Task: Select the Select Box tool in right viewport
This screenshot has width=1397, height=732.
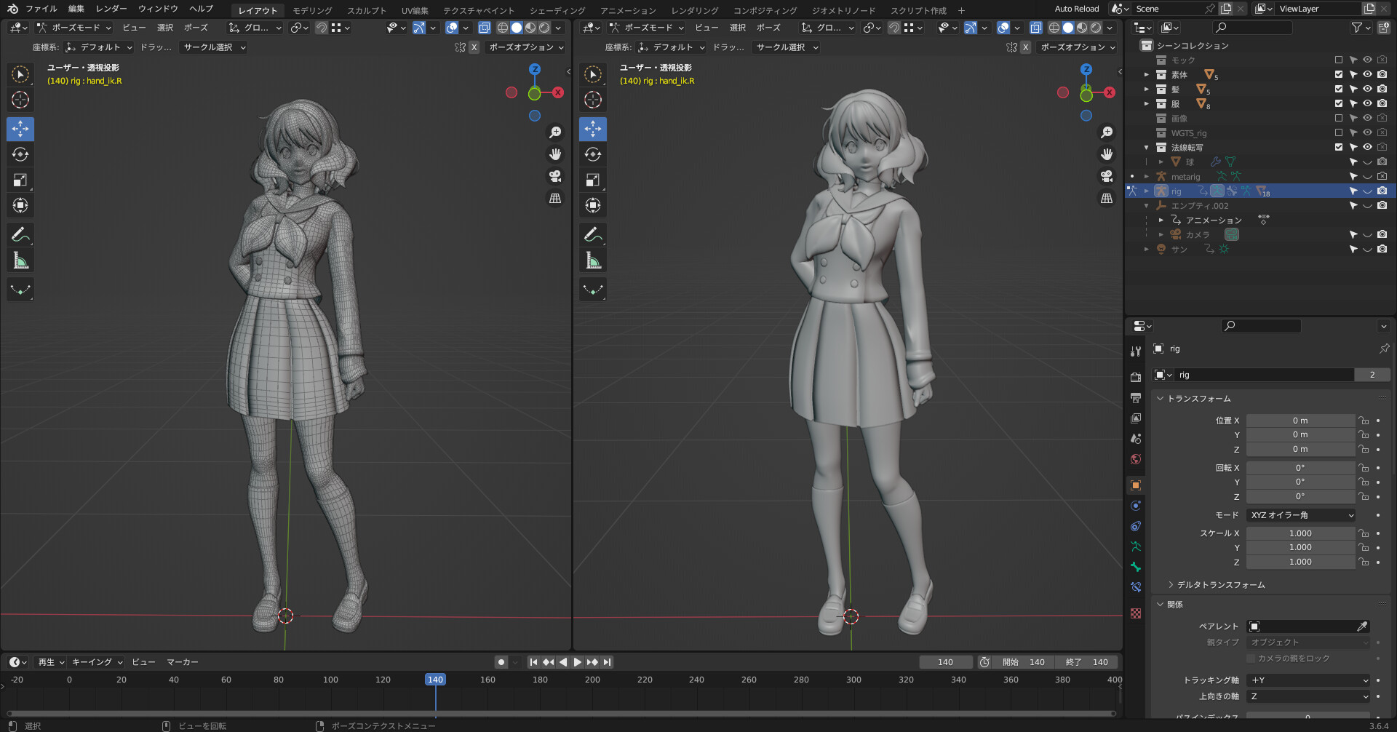Action: (593, 74)
